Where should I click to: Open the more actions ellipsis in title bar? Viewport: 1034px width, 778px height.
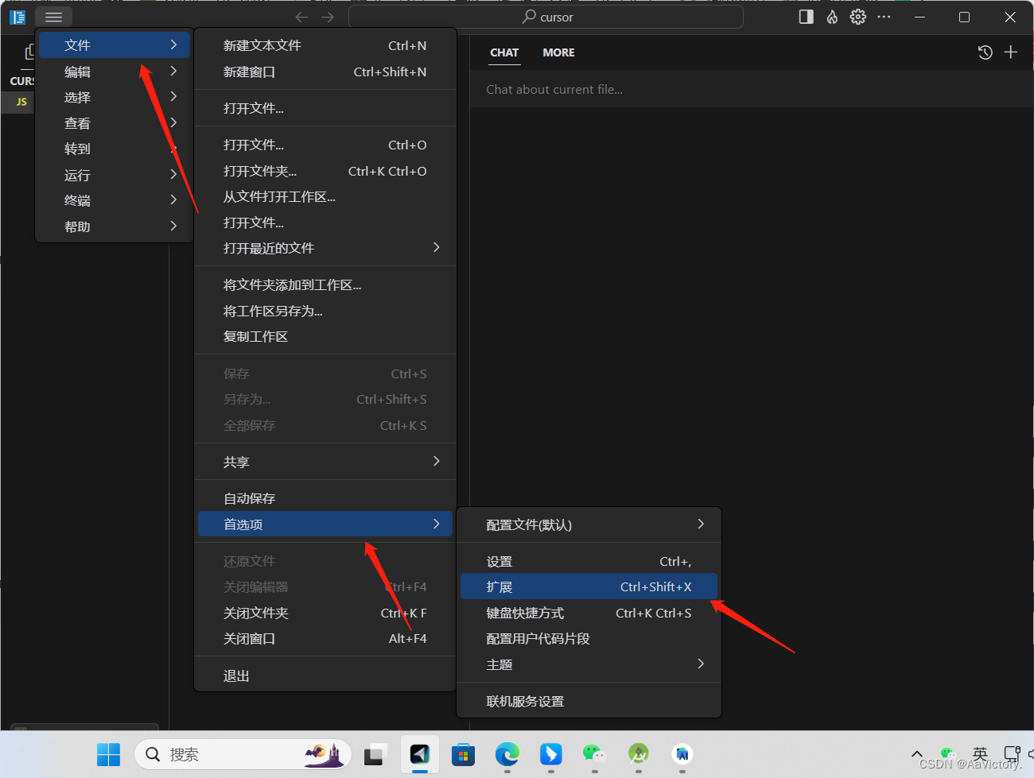tap(884, 17)
